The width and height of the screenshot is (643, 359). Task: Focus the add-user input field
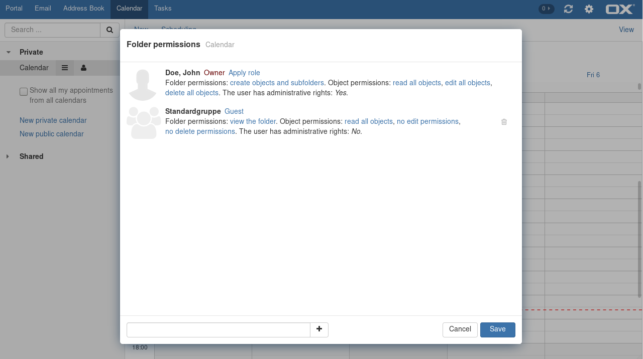pyautogui.click(x=219, y=330)
